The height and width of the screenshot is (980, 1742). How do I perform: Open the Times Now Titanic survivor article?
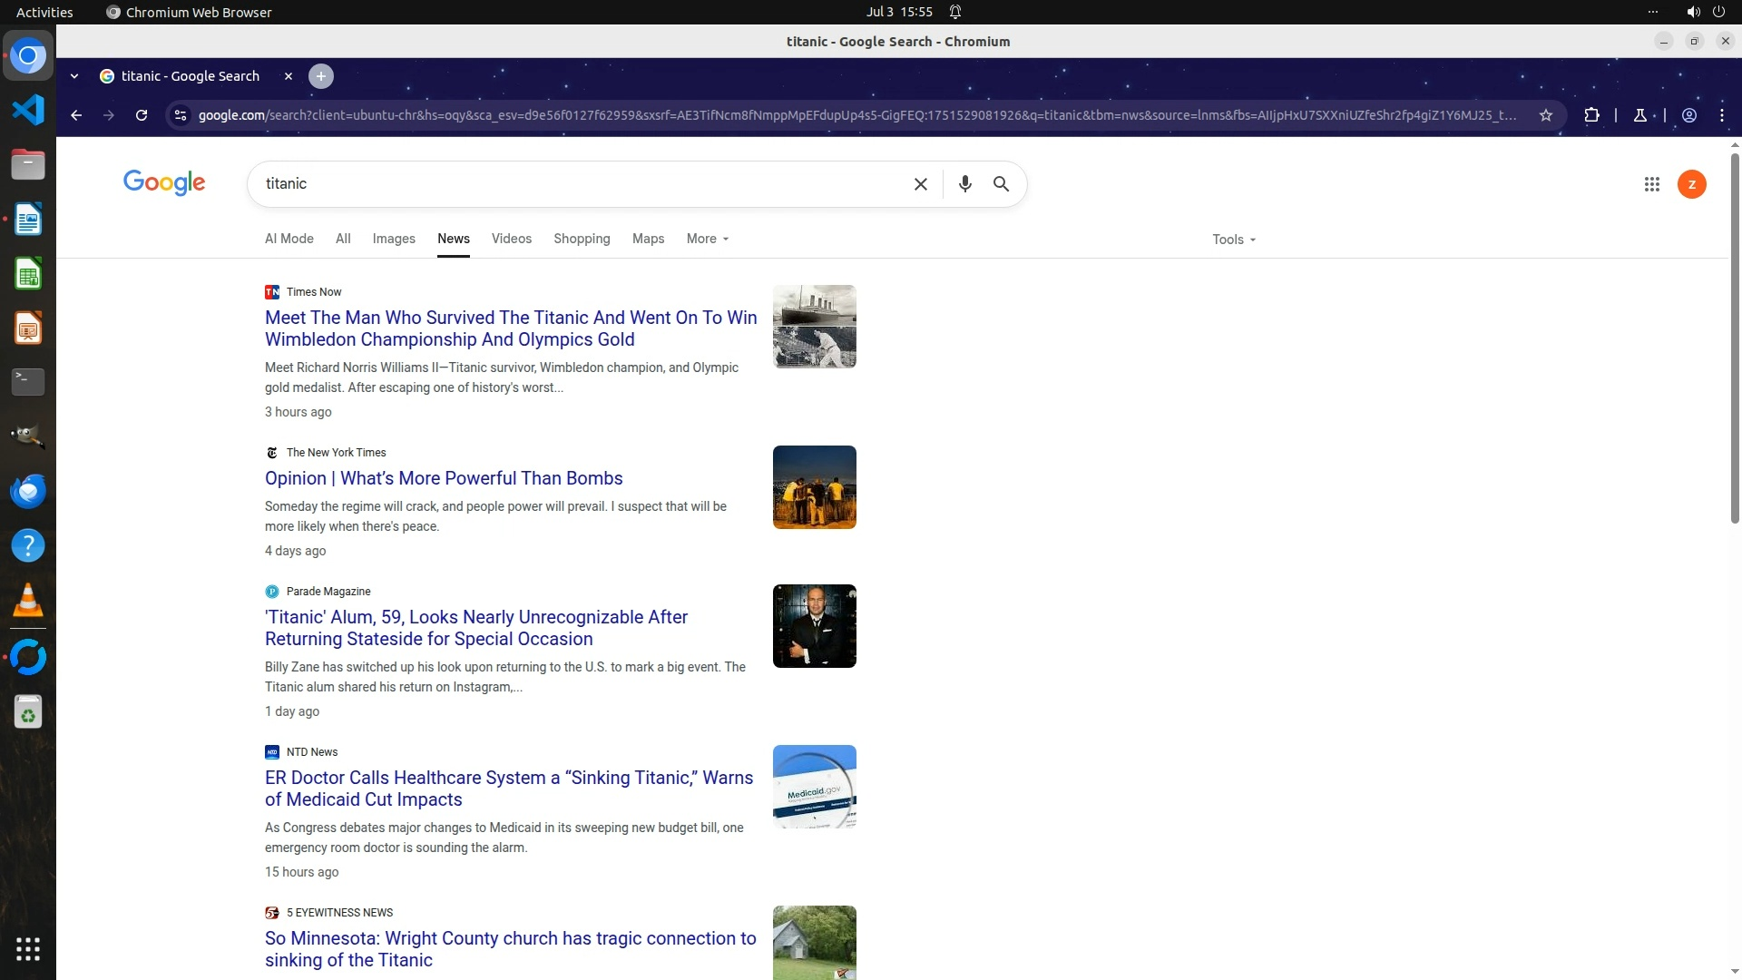pyautogui.click(x=510, y=328)
